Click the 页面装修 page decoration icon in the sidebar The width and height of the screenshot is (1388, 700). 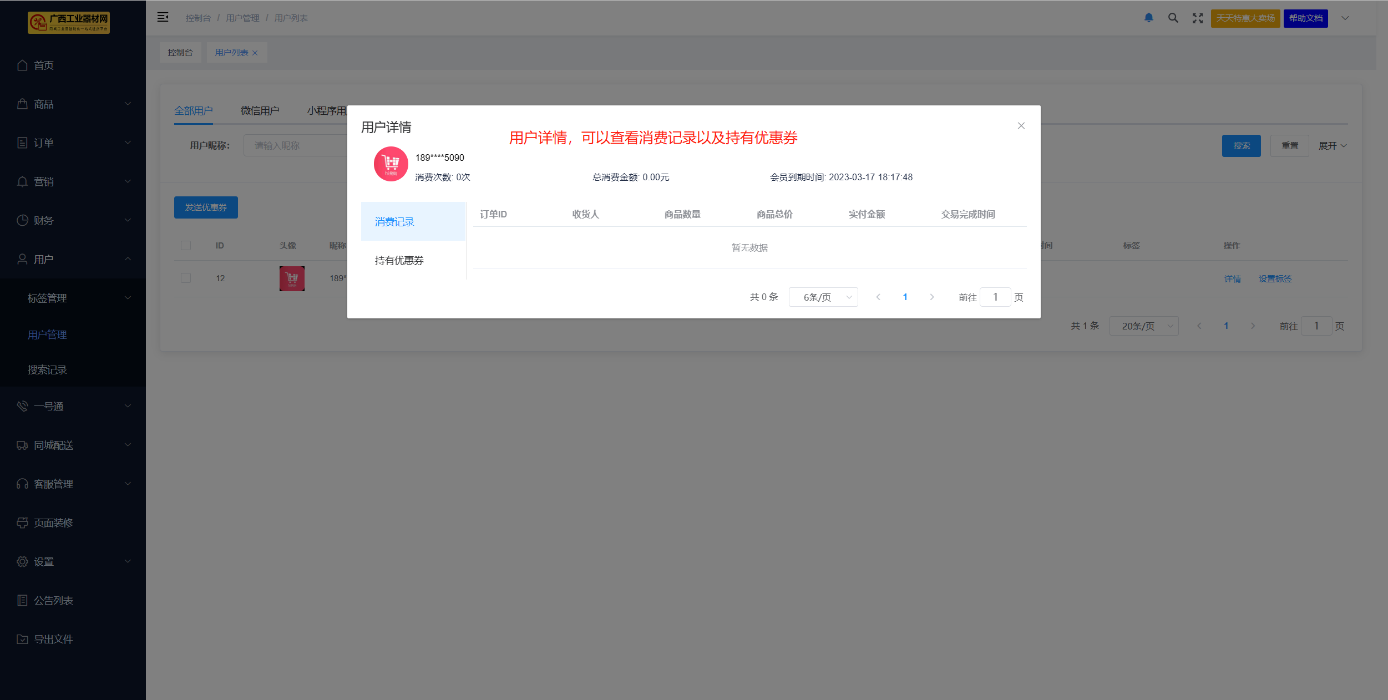click(22, 523)
